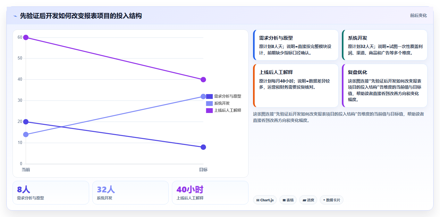Click the 数据卡片 tag chip
This screenshot has width=440, height=217.
click(331, 200)
